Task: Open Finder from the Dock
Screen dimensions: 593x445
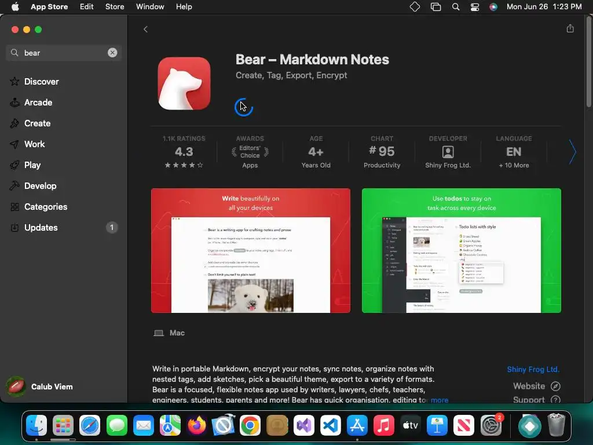Action: coord(36,426)
